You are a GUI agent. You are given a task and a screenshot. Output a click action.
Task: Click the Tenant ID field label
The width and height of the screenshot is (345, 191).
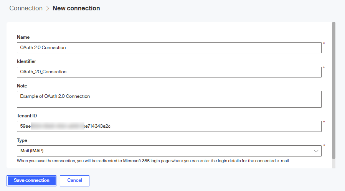coord(27,116)
